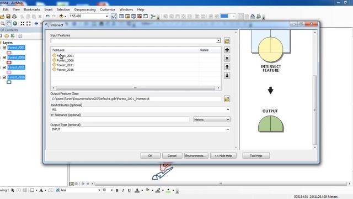Open the Table Of Contents window icon
Screen dimensions: 353x199
point(121,16)
